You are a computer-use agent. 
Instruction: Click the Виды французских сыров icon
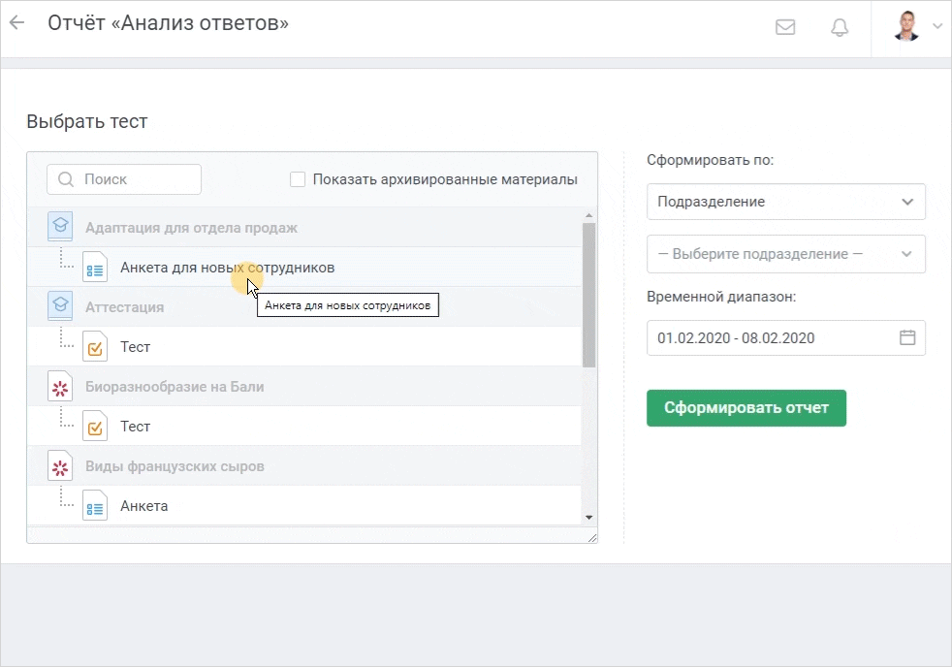tap(60, 466)
